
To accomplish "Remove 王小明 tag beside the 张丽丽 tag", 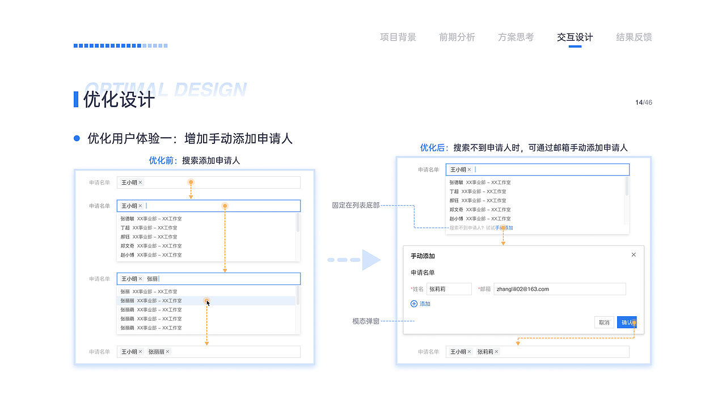I will (x=141, y=352).
